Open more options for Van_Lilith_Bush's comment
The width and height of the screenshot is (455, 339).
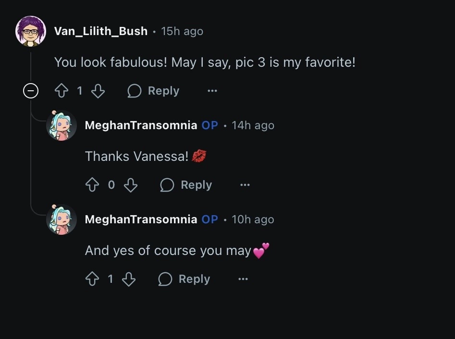[x=212, y=91]
